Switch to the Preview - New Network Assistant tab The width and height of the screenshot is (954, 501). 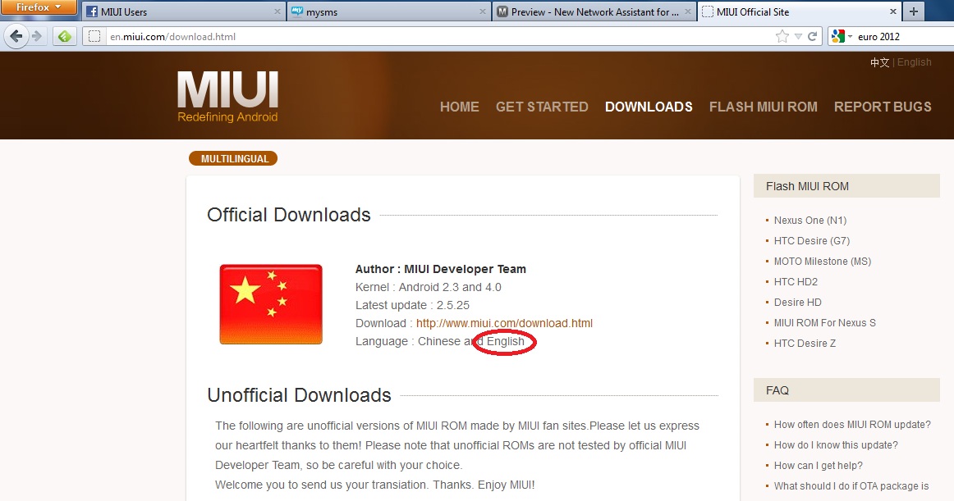[594, 11]
